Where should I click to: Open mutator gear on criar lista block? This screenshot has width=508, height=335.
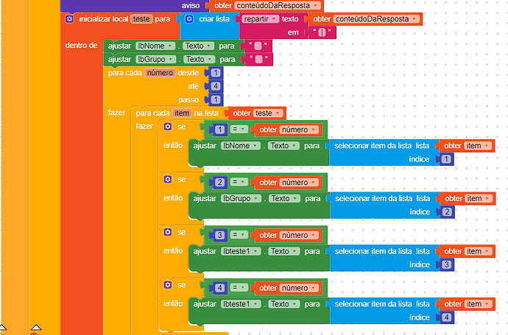[189, 18]
